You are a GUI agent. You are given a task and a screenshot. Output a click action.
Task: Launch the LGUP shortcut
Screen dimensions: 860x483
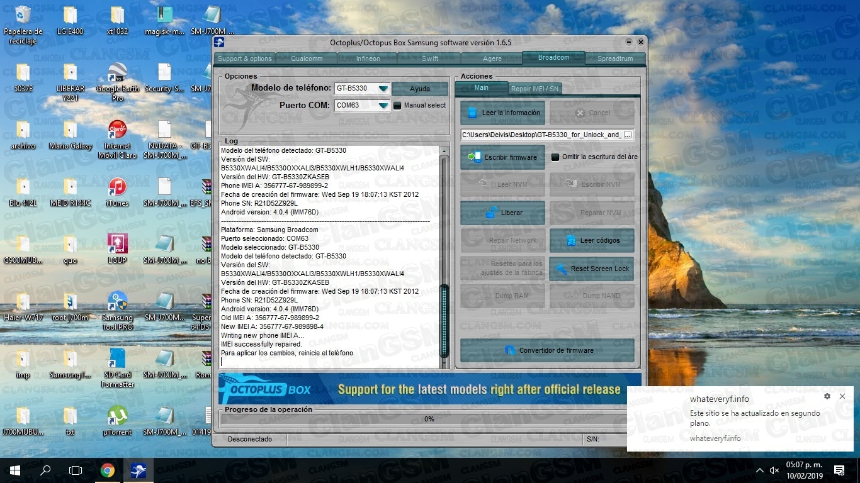pyautogui.click(x=117, y=249)
